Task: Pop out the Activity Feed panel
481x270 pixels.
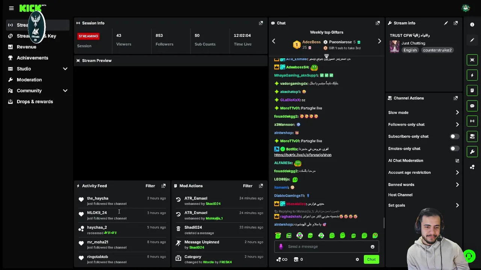Action: 163,186
